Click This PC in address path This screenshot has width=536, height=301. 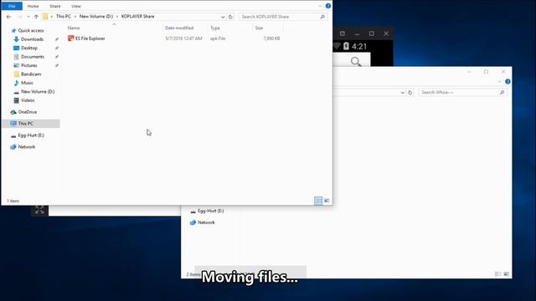coord(64,17)
